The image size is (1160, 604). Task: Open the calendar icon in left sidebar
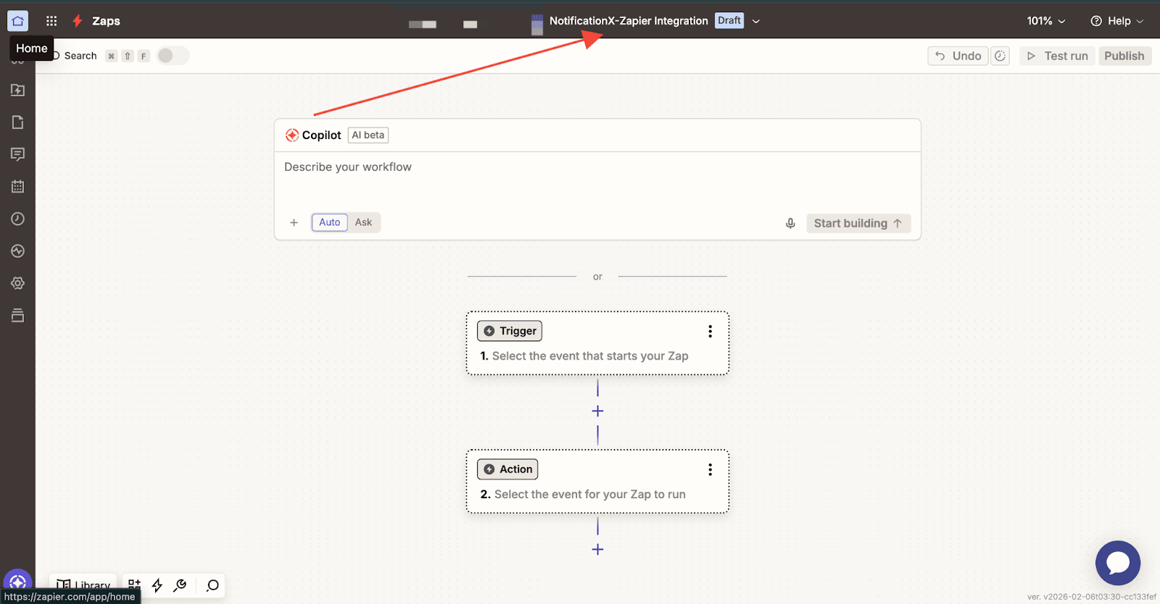tap(17, 186)
